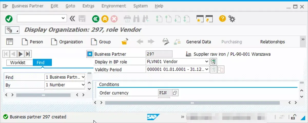This screenshot has height=123, width=308.
Task: Click the green Back icon
Action: click(x=96, y=18)
